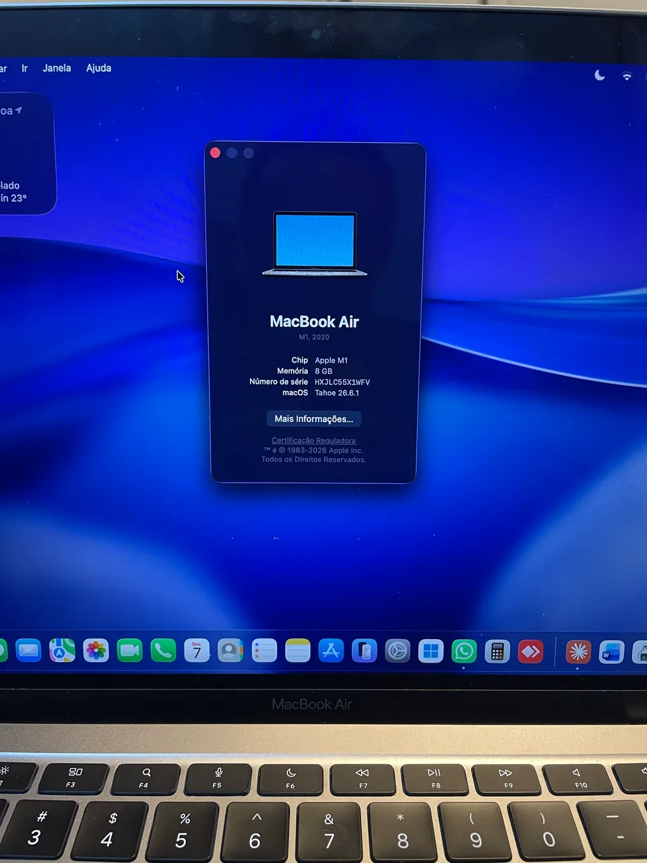Click the Memória label

[292, 371]
